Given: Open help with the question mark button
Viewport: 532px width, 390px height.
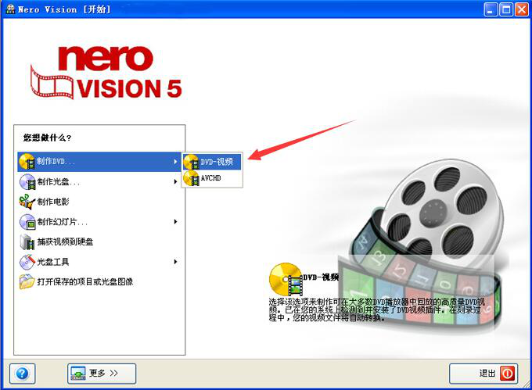Looking at the screenshot, I should (x=23, y=374).
